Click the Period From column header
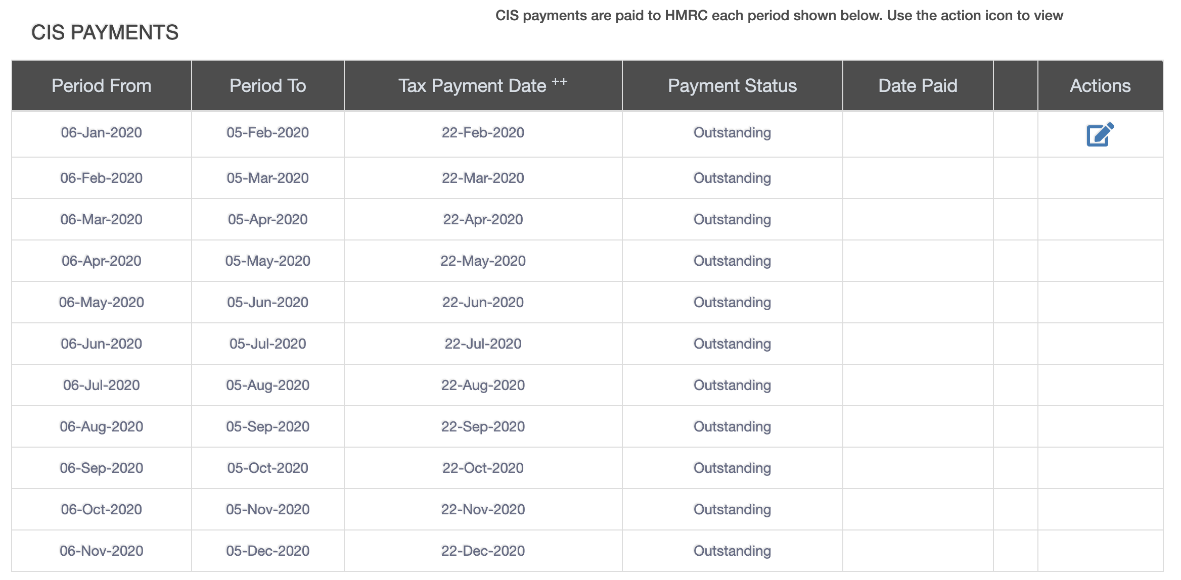Screen dimensions: 1181x580 [x=102, y=85]
